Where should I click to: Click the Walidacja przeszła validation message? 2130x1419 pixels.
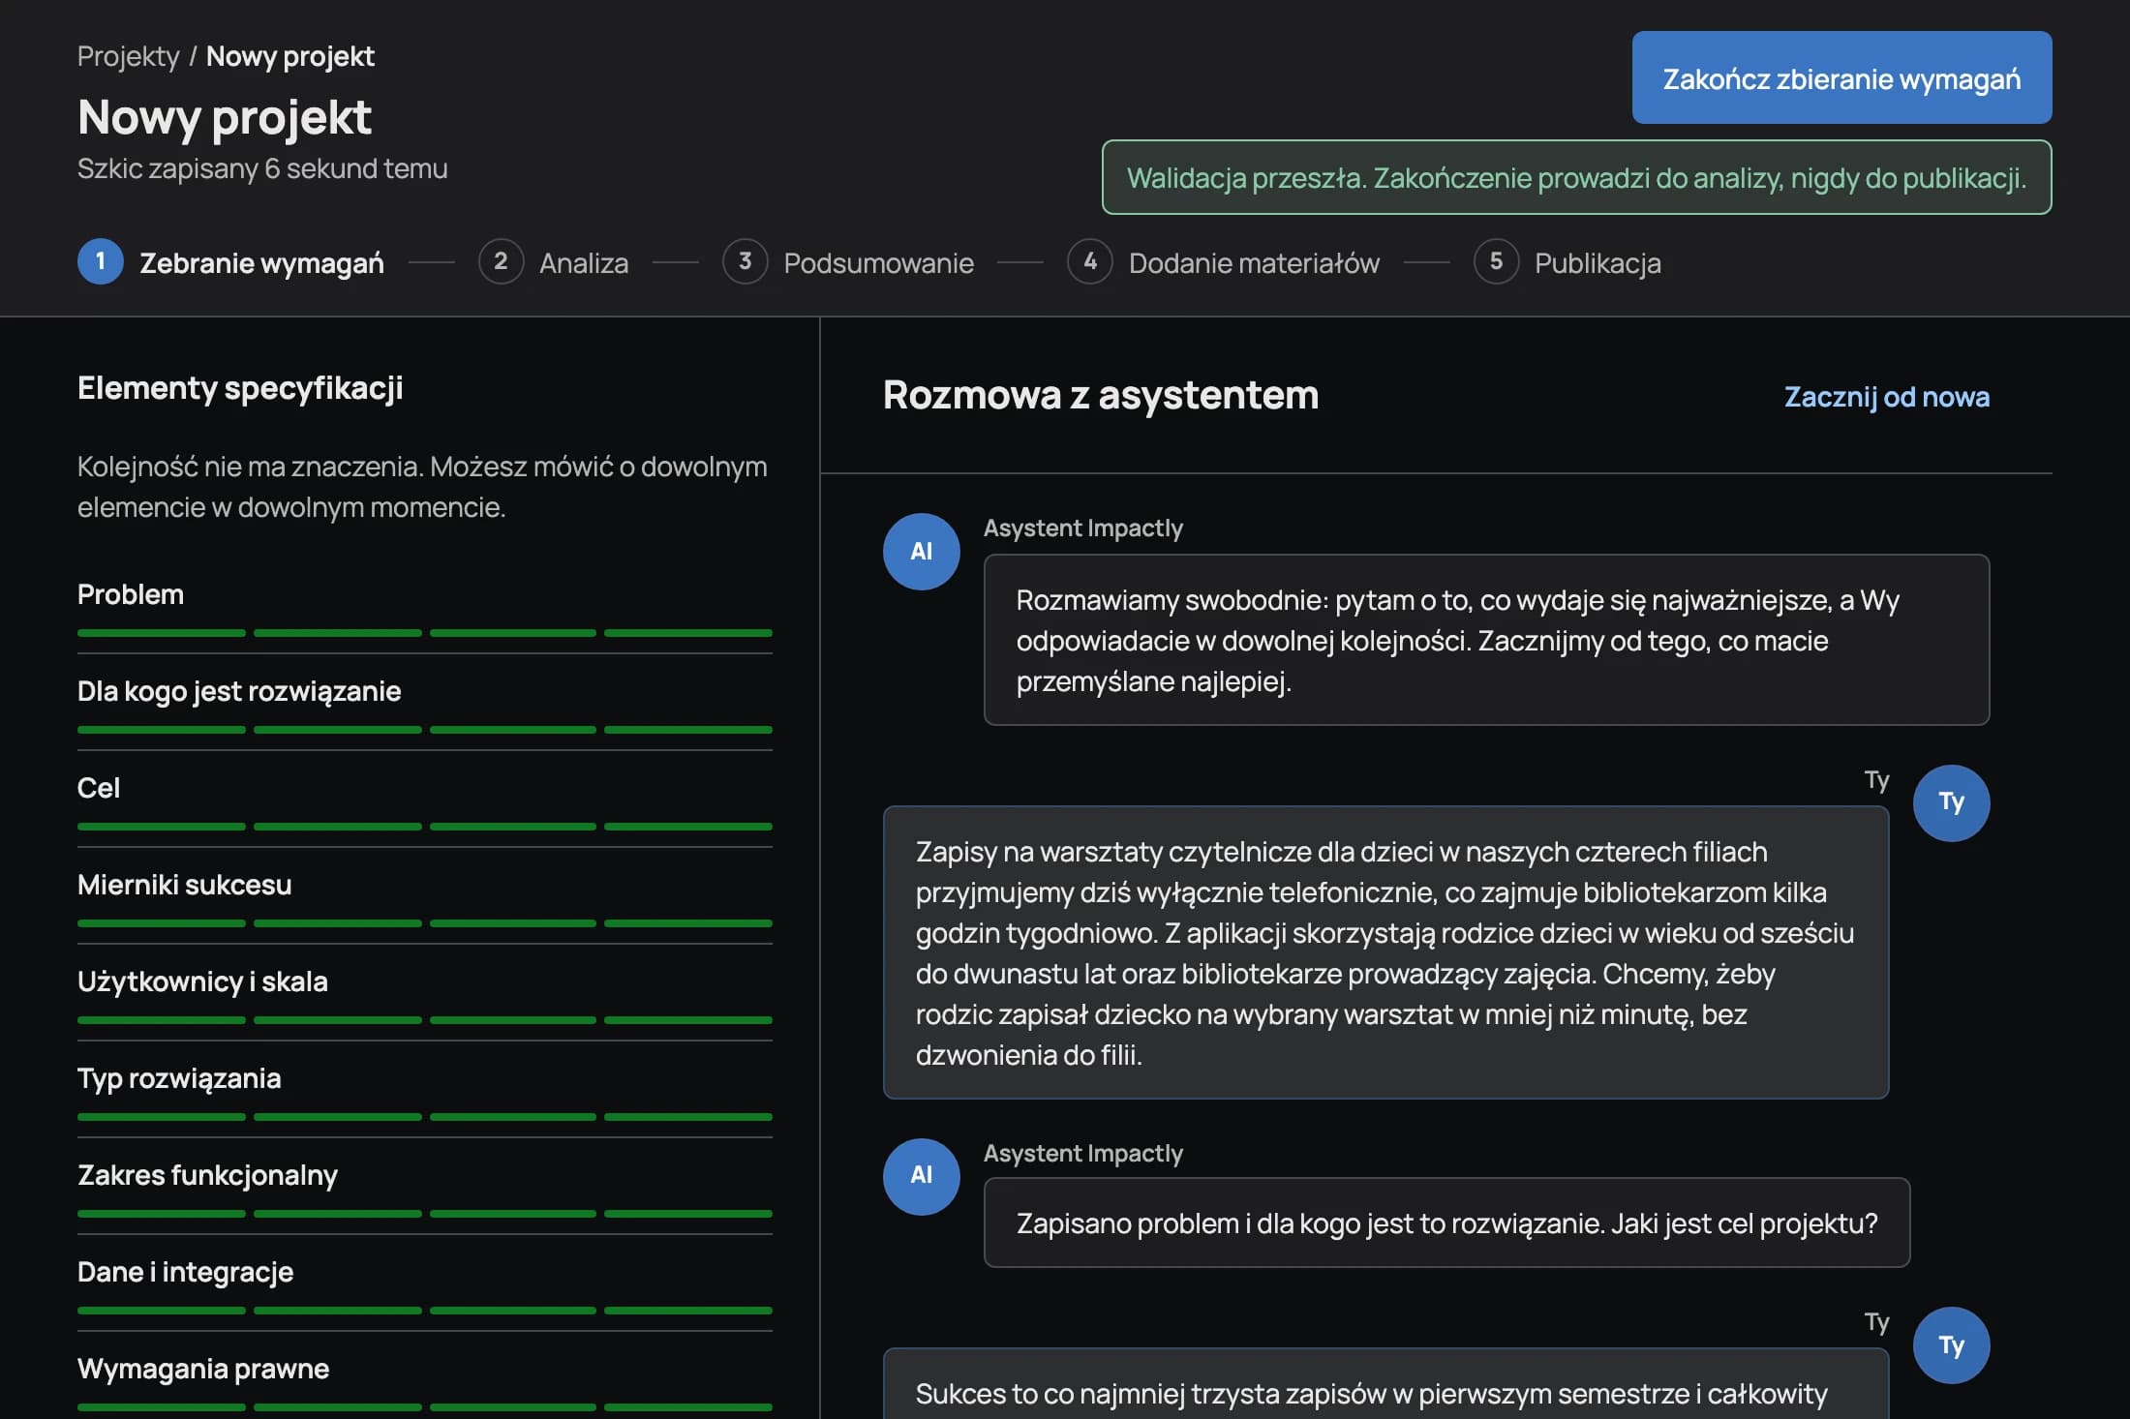[x=1576, y=177]
